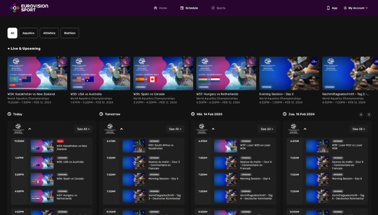Click World Aquatics logo in Today column
The image size is (378, 215).
pyautogui.click(x=18, y=129)
